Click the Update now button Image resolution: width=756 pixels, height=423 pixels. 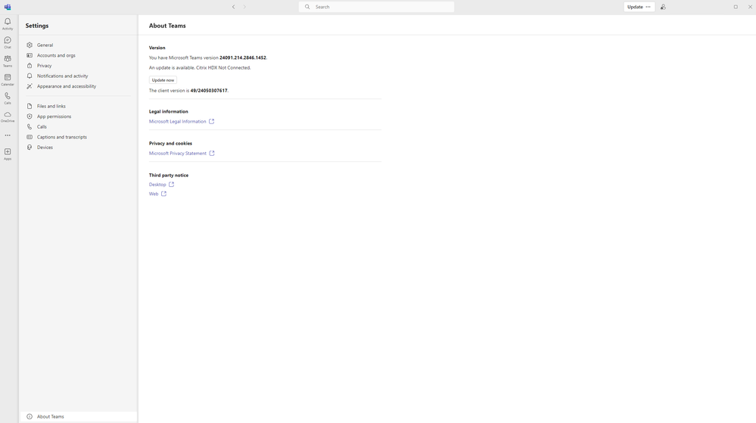click(x=163, y=80)
